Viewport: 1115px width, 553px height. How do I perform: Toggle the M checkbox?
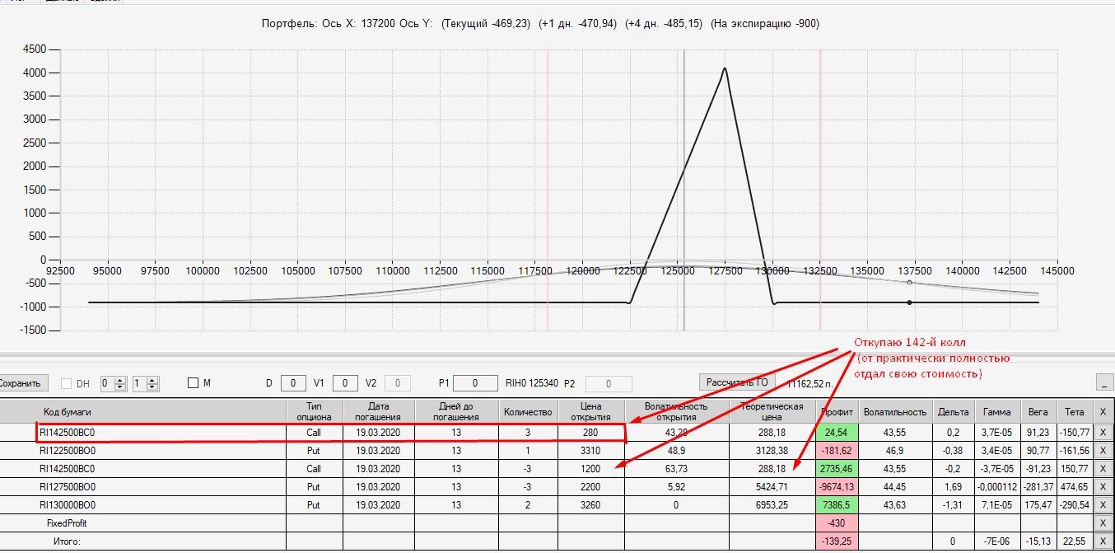193,383
